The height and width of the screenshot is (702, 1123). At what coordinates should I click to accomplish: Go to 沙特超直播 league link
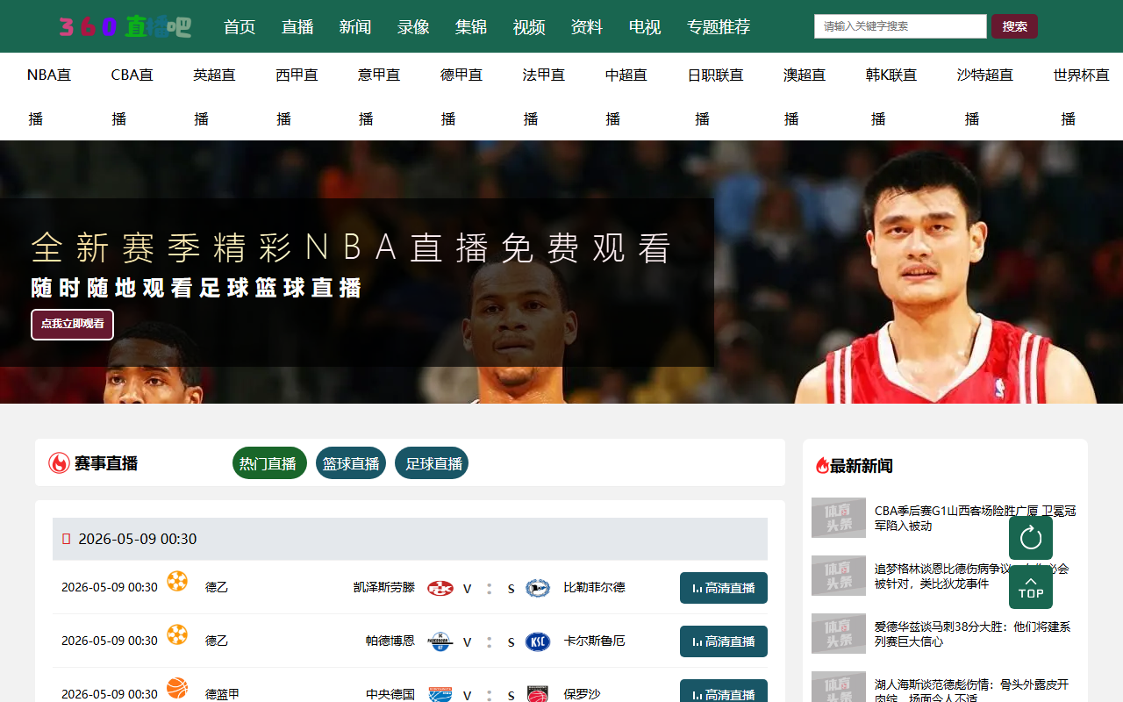coord(985,97)
